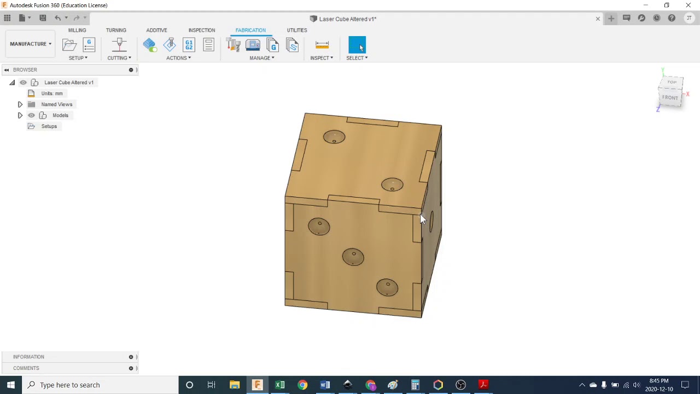The image size is (700, 394).
Task: Open the Post Library G-document icon
Action: click(272, 45)
